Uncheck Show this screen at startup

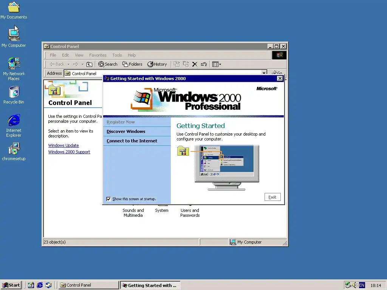click(x=108, y=199)
